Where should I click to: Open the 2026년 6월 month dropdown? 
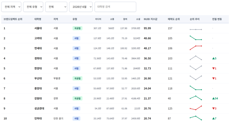81,7
